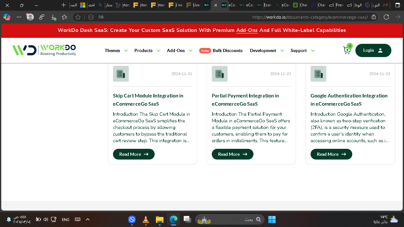Click the 2024-11-21 date on Skip Cart card
Screen dimensions: 404x227
tap(182, 74)
